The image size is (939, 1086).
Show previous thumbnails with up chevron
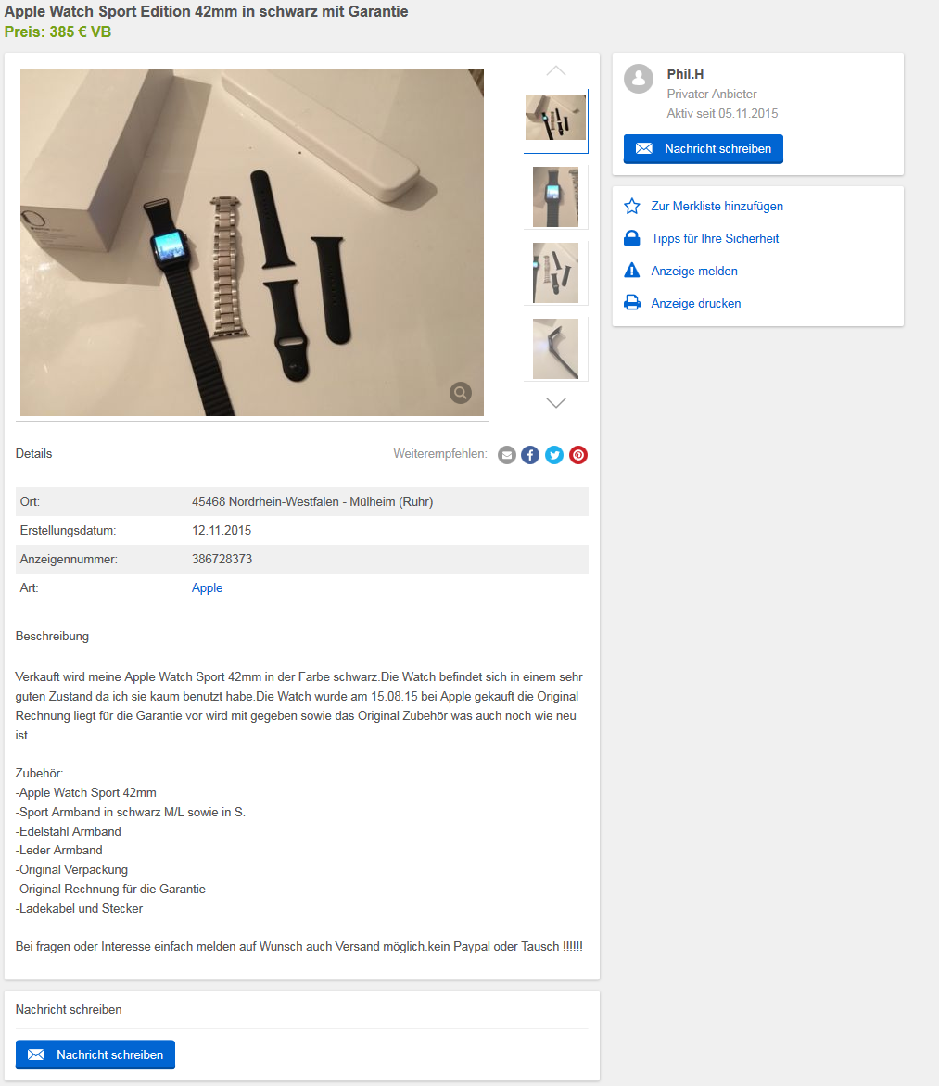[556, 70]
